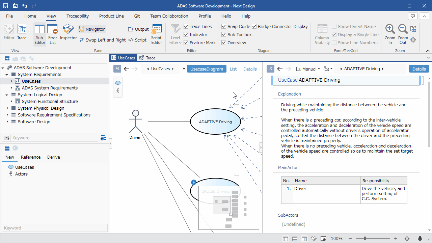432x243 pixels.
Task: Open the Script pane
Action: click(x=137, y=40)
